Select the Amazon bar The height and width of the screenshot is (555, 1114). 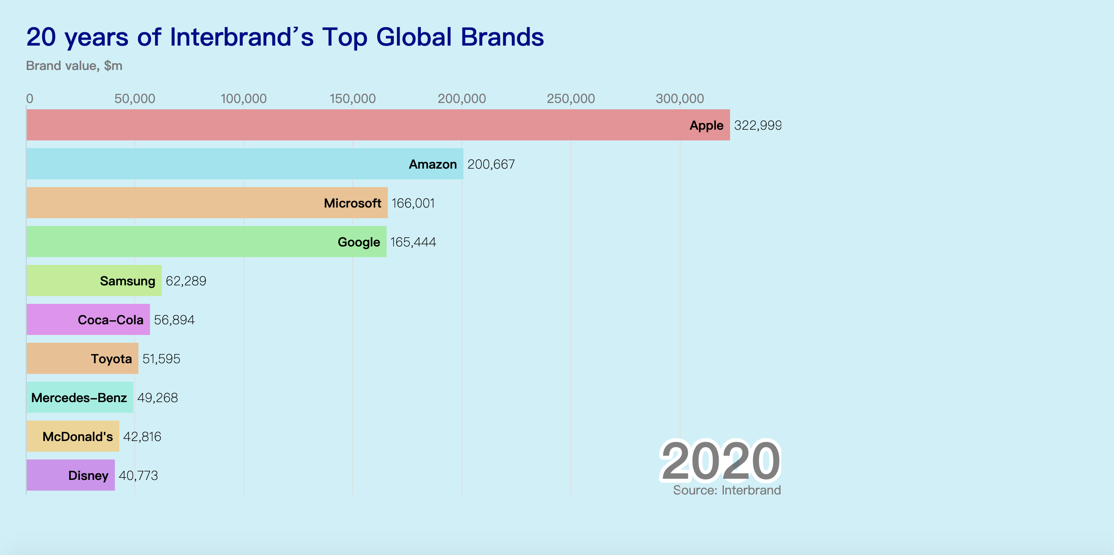pos(245,164)
